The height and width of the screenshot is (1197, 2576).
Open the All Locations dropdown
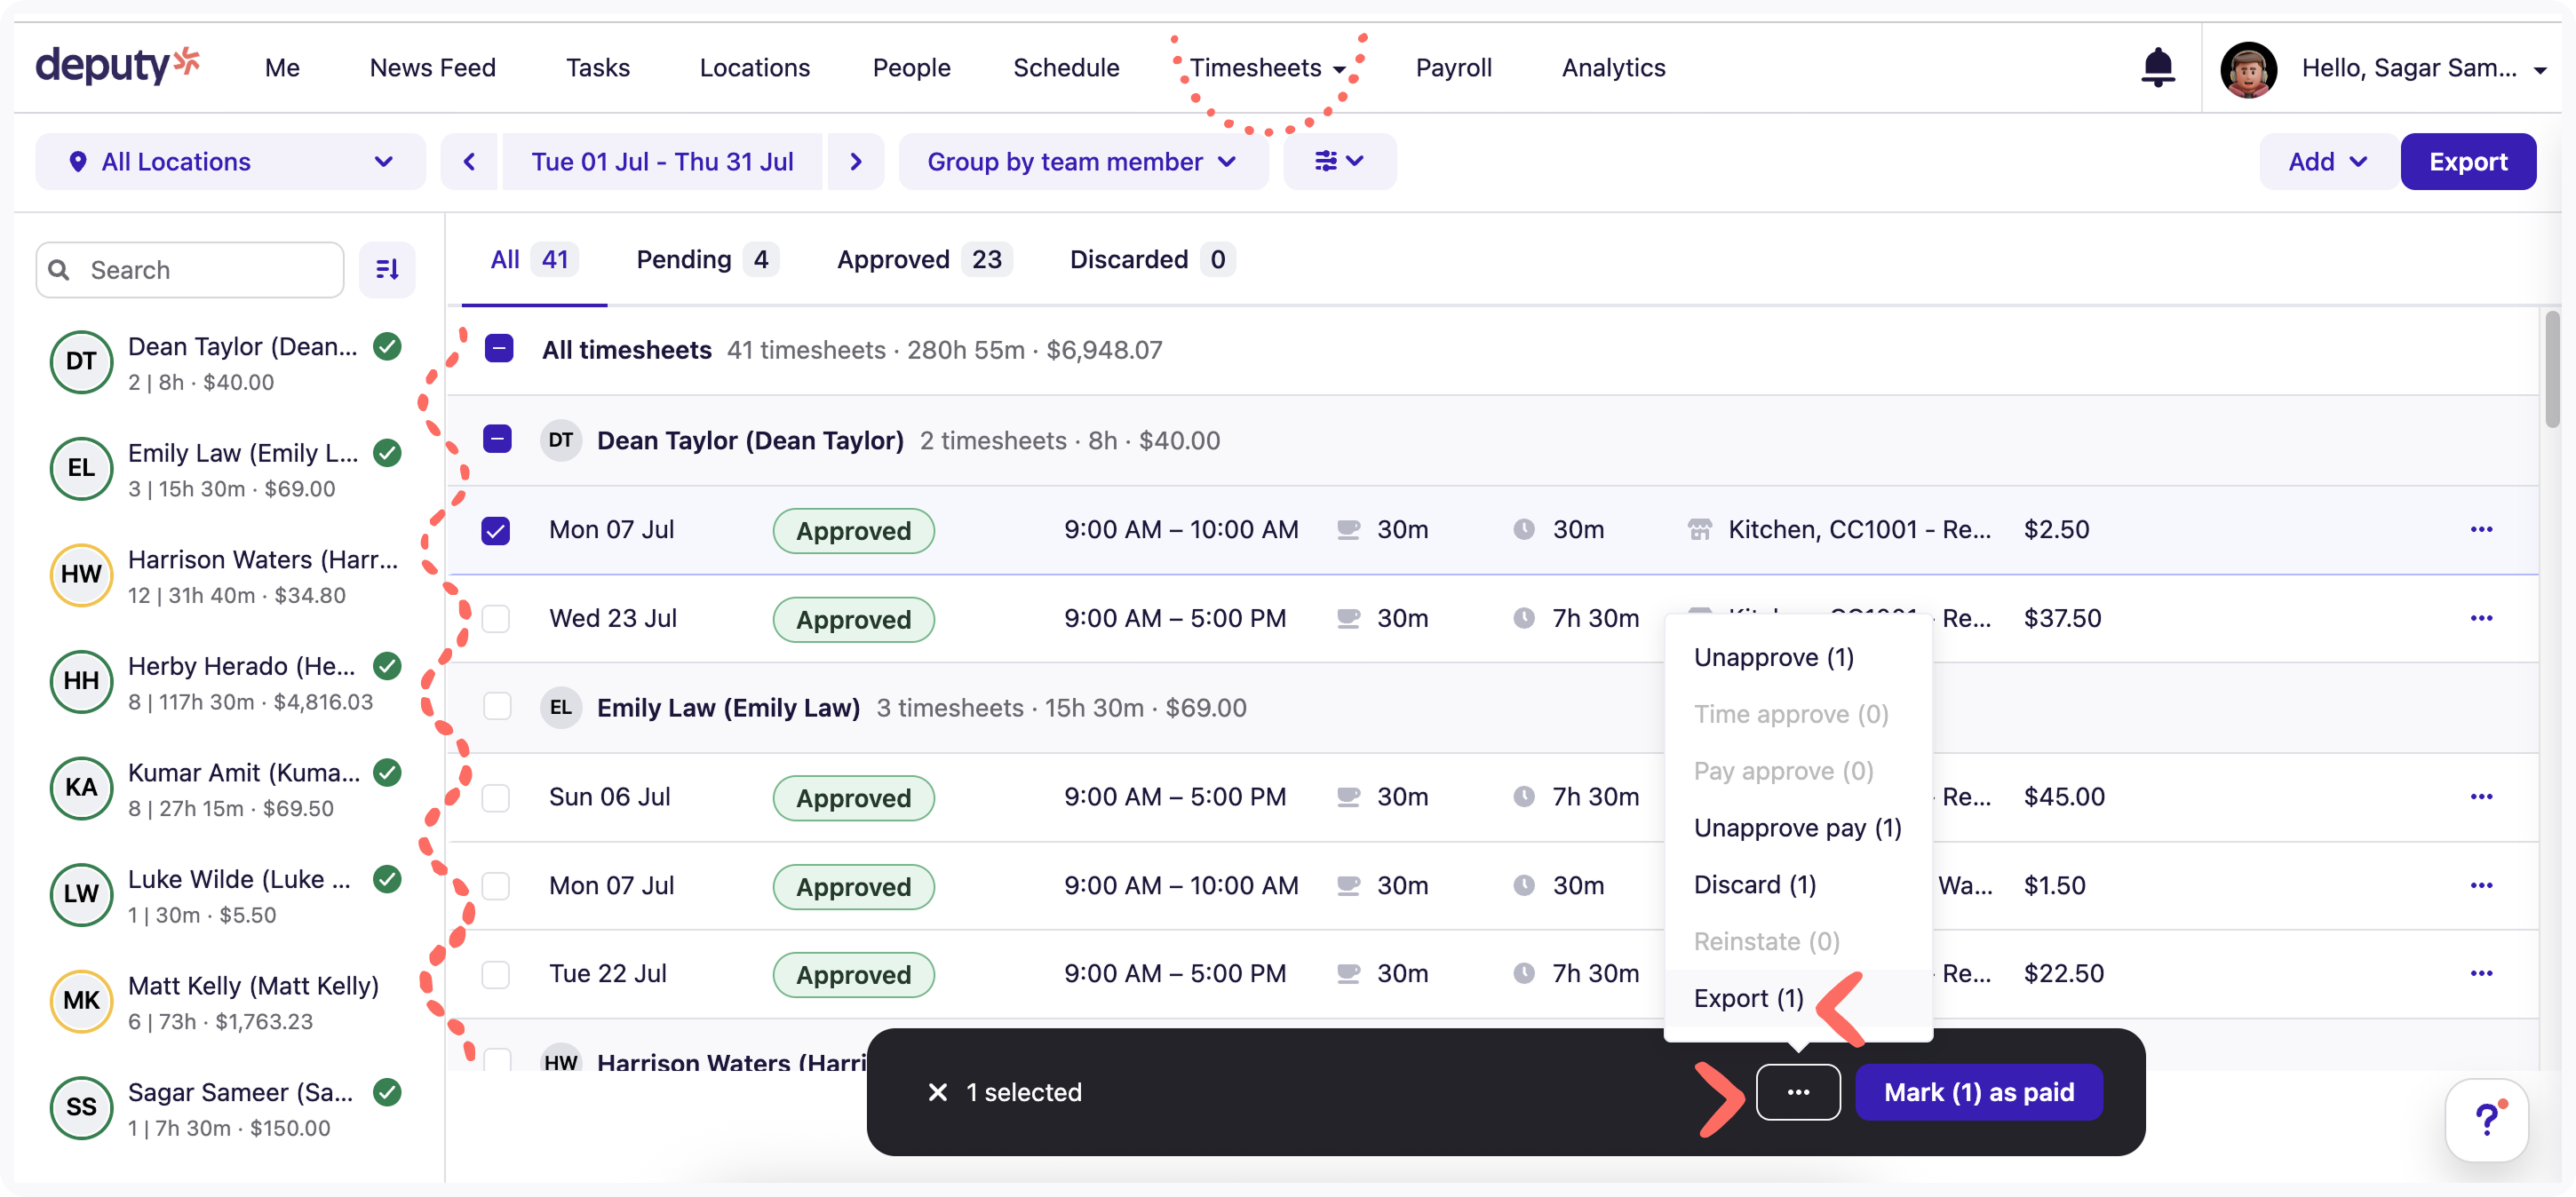[230, 161]
